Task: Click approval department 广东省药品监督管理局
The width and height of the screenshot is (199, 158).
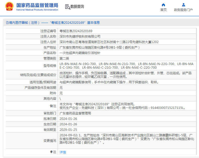Action: [x=75, y=113]
